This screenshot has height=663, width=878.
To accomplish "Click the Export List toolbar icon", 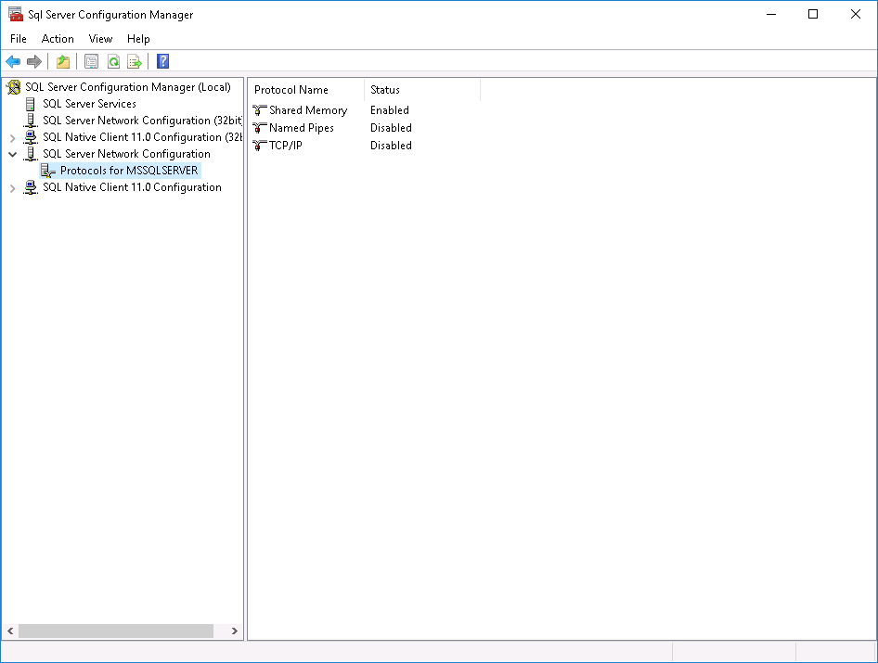I will 135,61.
